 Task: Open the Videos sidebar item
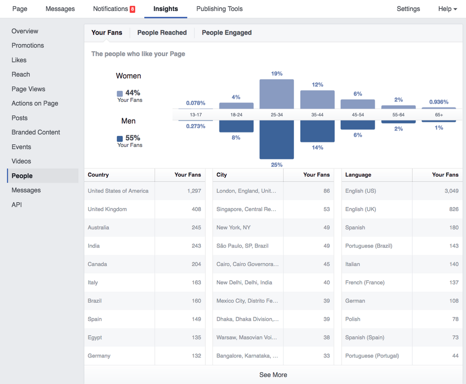(x=21, y=161)
